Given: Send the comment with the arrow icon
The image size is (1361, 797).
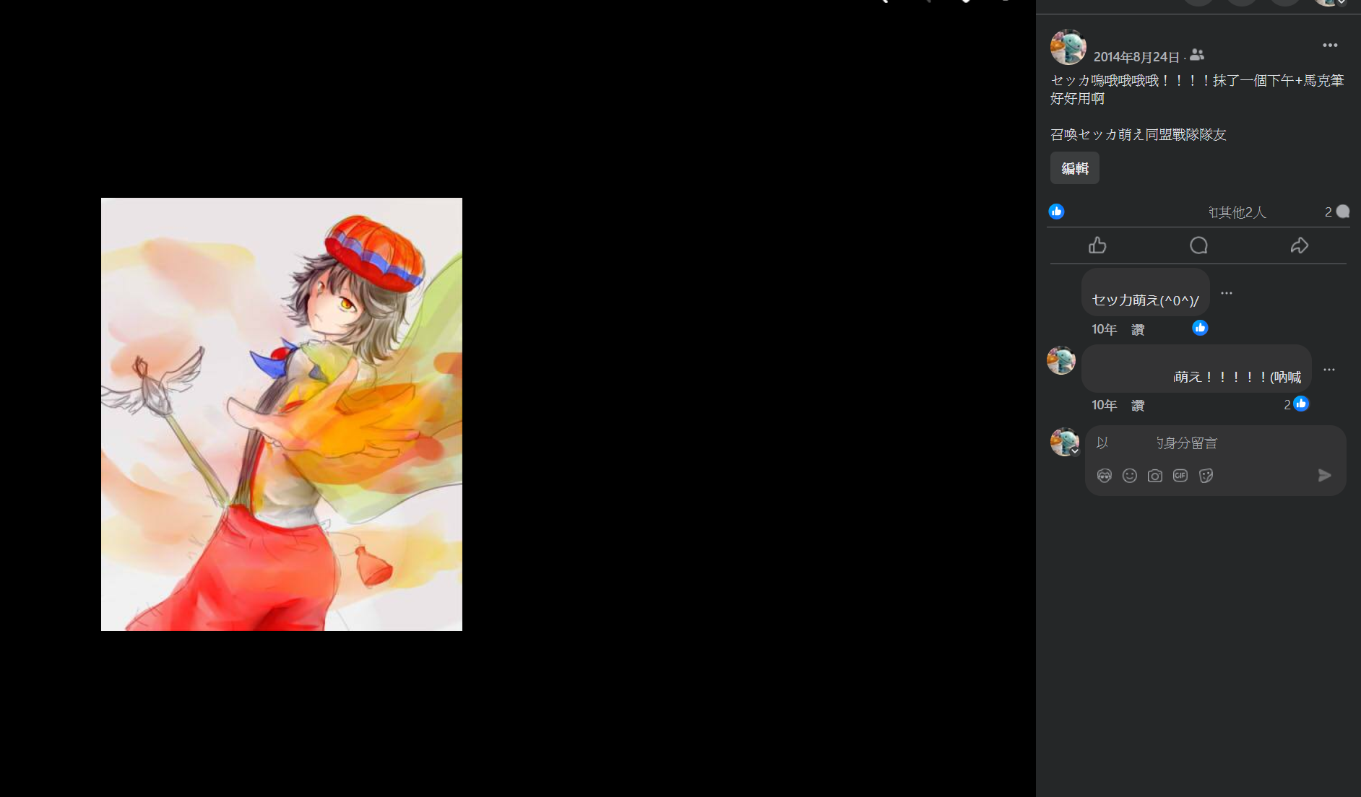Looking at the screenshot, I should (1325, 475).
